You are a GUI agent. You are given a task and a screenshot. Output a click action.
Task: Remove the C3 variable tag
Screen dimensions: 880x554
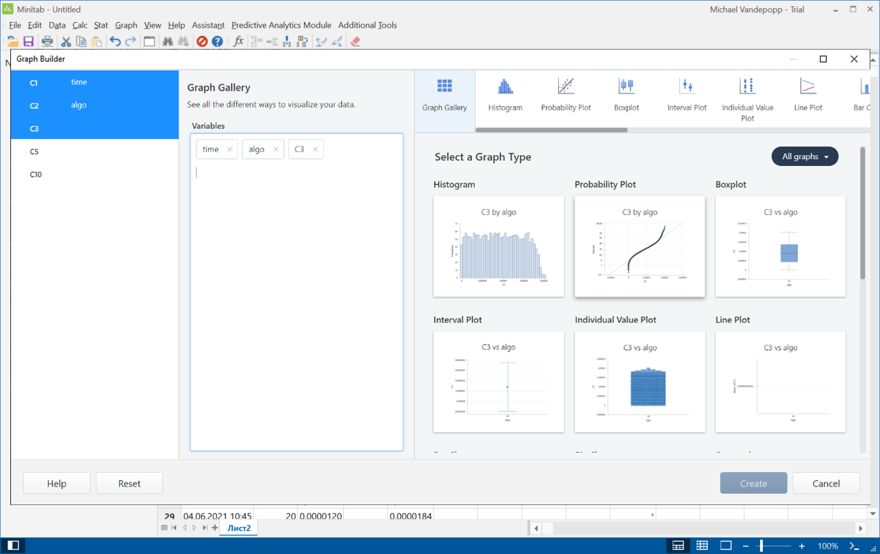tap(315, 150)
